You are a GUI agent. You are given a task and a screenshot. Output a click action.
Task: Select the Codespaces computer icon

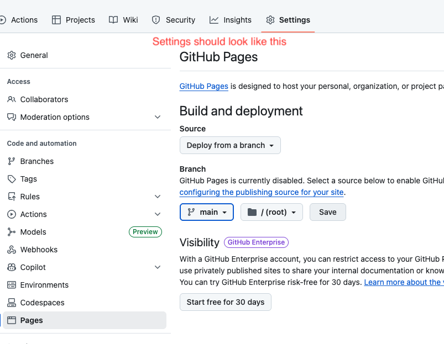(x=12, y=303)
